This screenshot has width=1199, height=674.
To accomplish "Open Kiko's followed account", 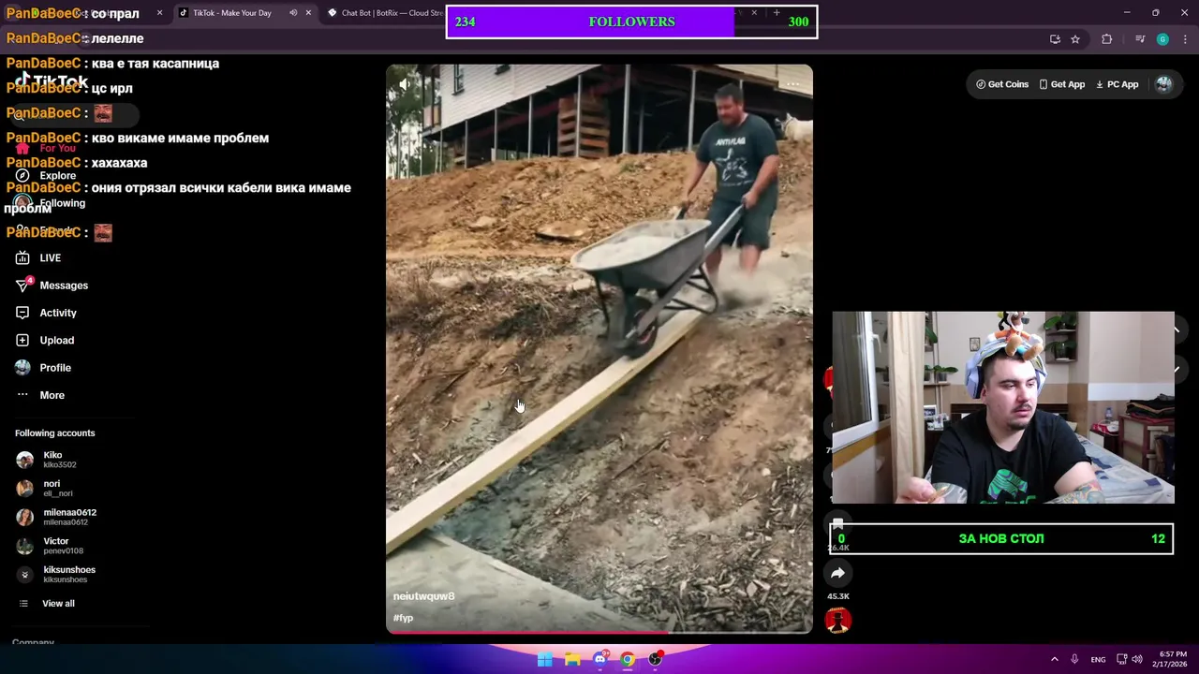I will [47, 460].
